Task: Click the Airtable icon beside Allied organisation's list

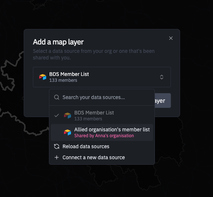Action: coord(68,132)
